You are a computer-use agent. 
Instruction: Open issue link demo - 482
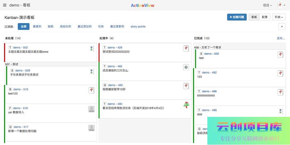tap(209, 72)
